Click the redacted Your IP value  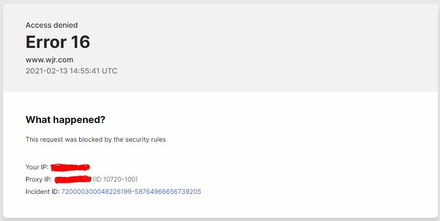(70, 167)
